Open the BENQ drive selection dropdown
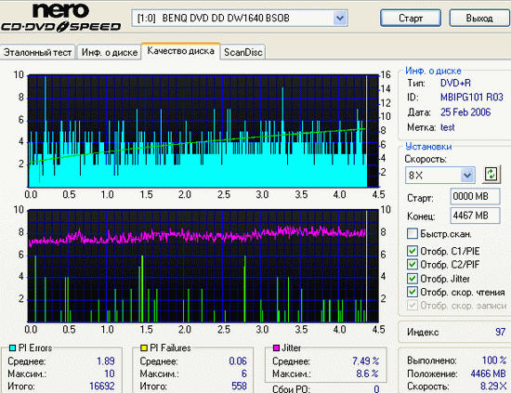This screenshot has width=511, height=393. [x=340, y=18]
